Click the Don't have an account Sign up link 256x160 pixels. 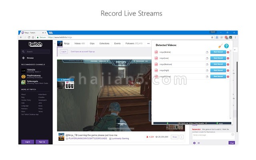(x=83, y=52)
